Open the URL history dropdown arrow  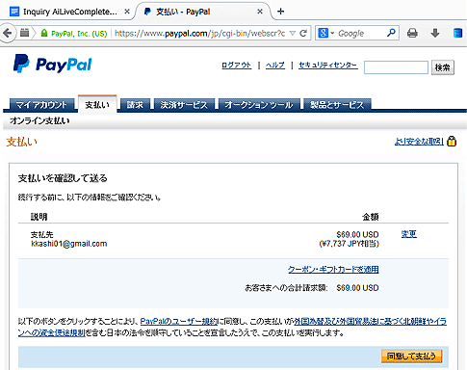(x=293, y=33)
